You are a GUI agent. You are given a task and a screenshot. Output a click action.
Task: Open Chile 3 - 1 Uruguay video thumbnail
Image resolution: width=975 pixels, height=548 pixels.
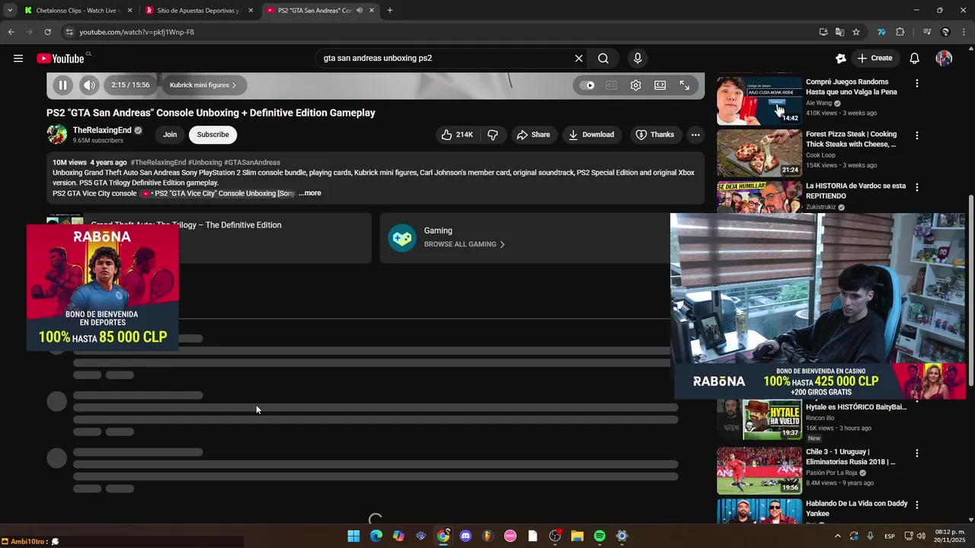759,470
